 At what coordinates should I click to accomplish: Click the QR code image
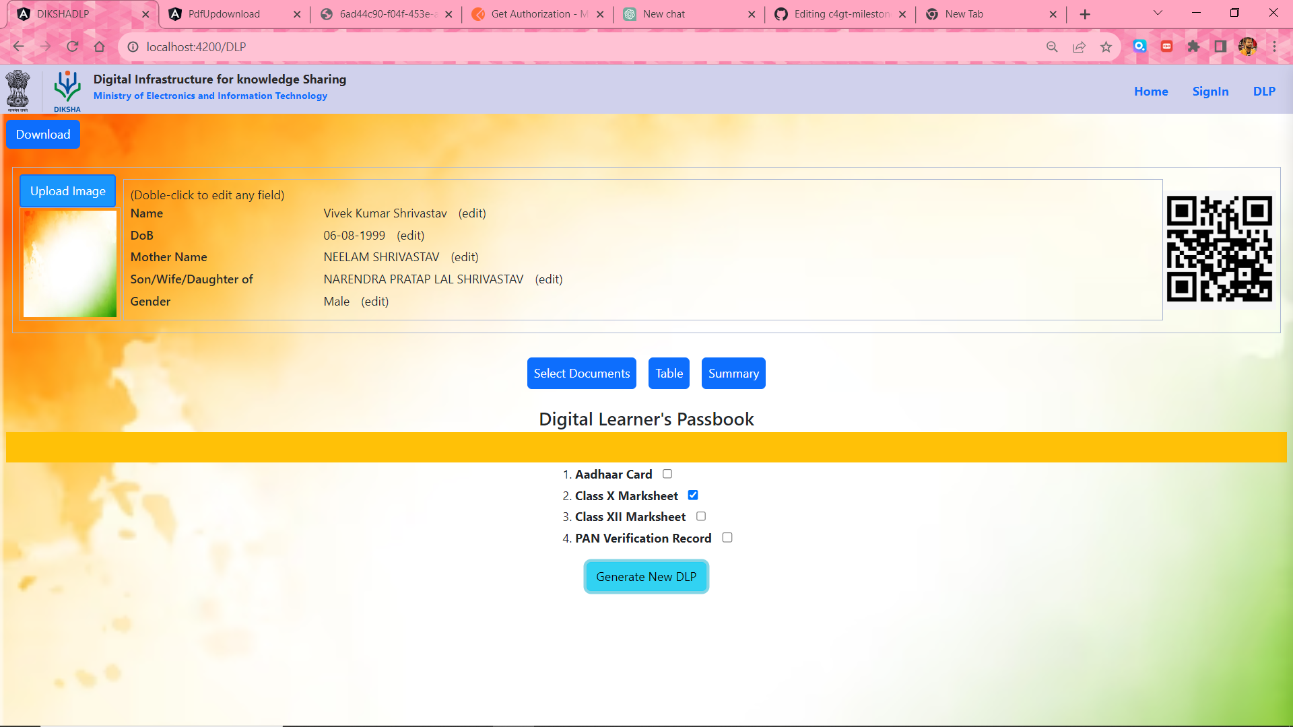pos(1219,248)
